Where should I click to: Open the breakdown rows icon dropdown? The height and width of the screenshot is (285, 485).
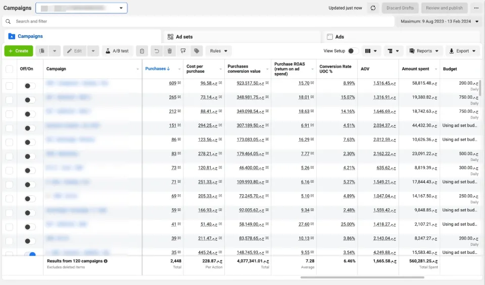point(393,51)
